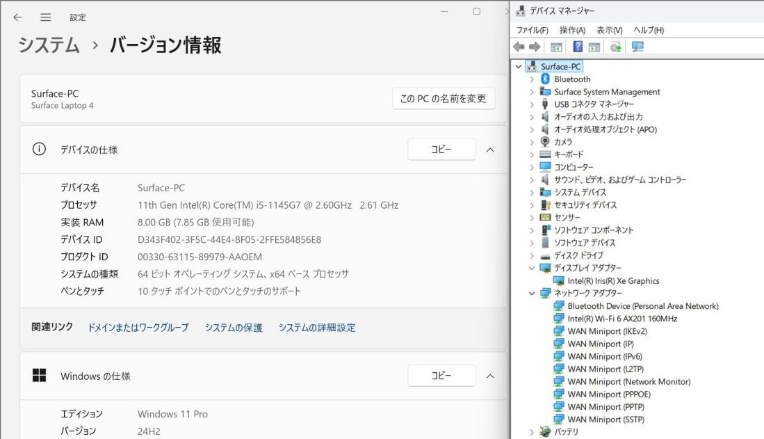Expand the Bluetooth category
This screenshot has width=764, height=439.
(532, 79)
